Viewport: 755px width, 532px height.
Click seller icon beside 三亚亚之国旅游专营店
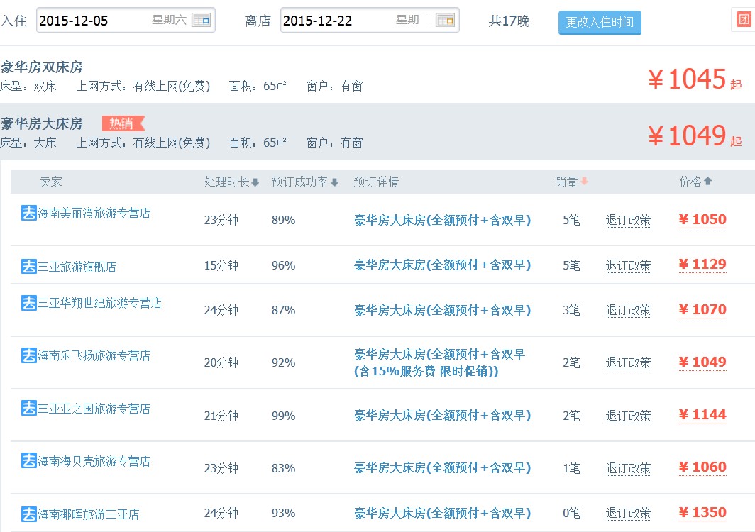coord(28,408)
